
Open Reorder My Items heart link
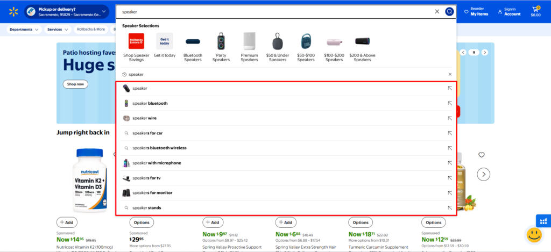coord(476,12)
